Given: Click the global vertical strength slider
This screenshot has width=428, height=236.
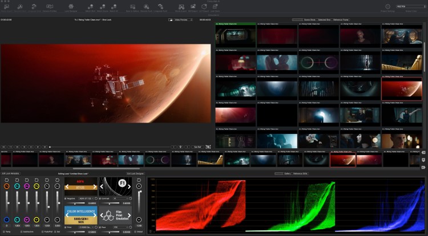Looking at the screenshot, I should 139,203.
